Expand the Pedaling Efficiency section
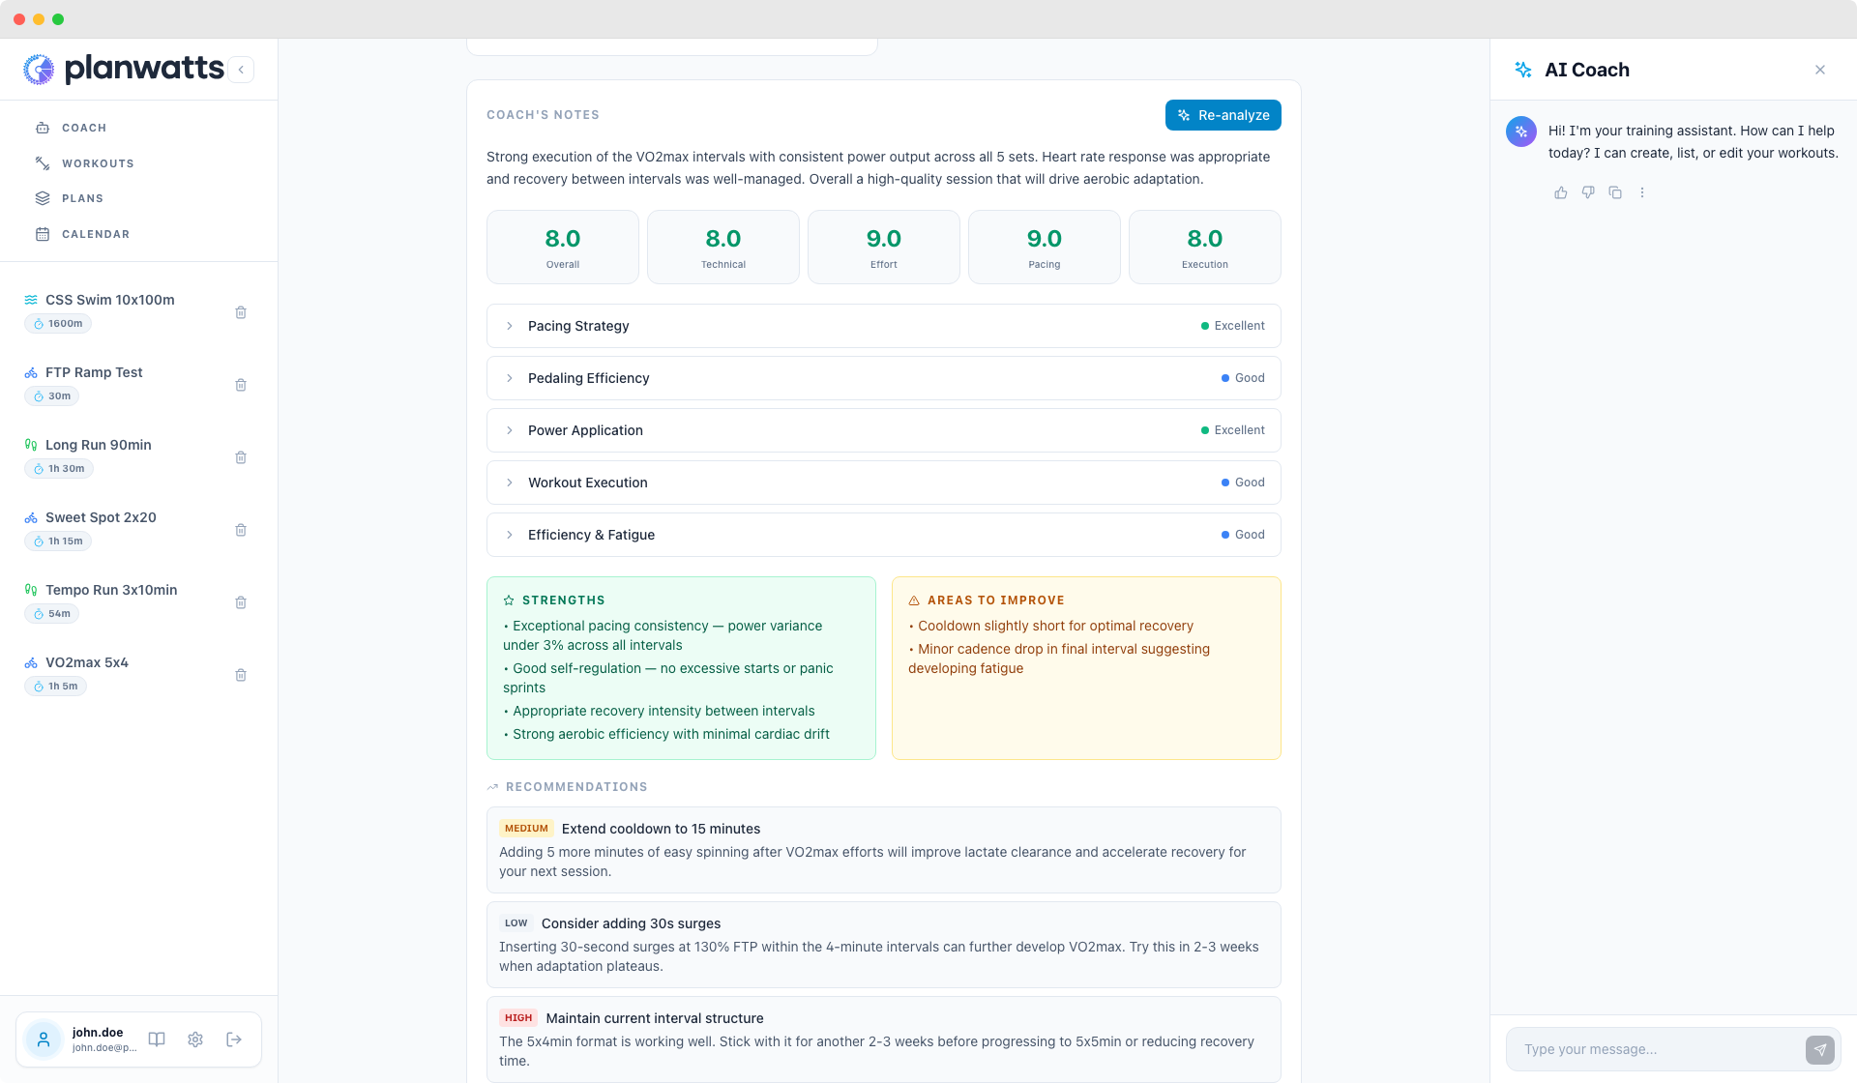Screen dimensions: 1857x1083 point(884,378)
